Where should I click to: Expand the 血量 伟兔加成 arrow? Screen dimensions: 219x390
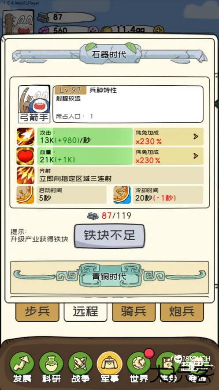[x=196, y=156]
